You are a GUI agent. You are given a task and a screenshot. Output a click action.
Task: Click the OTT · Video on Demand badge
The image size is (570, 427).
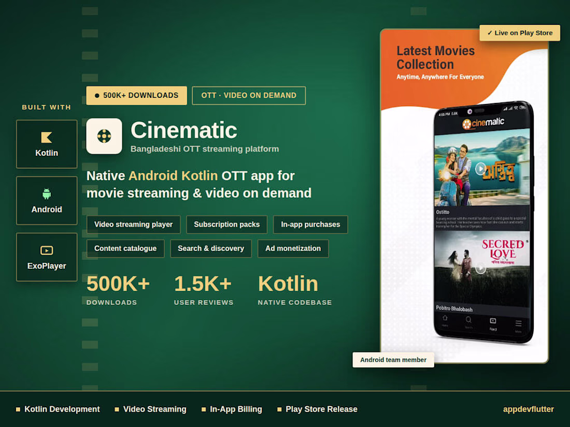click(x=249, y=96)
